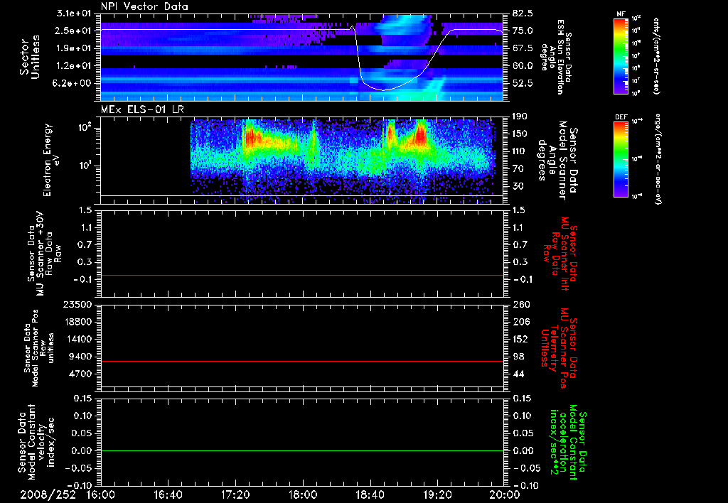Click the 9400 scanner position tick label
The height and width of the screenshot is (503, 728).
[80, 357]
